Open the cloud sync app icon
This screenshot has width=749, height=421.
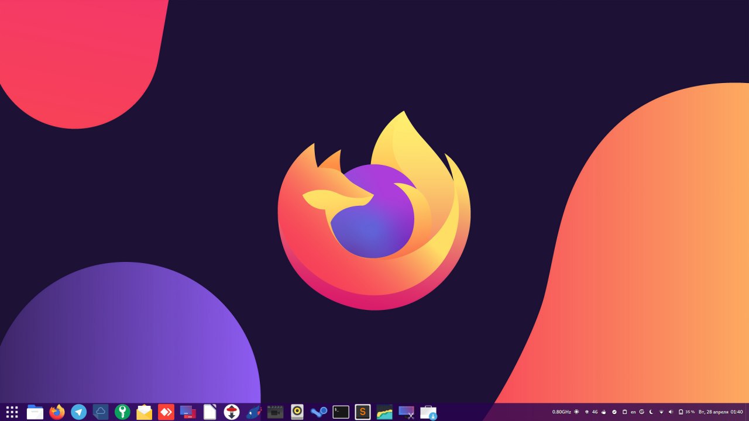coord(101,412)
